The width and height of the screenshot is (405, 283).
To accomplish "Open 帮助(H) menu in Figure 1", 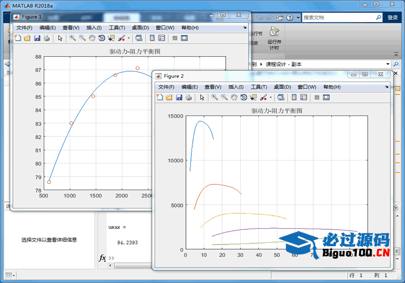I will pyautogui.click(x=190, y=28).
